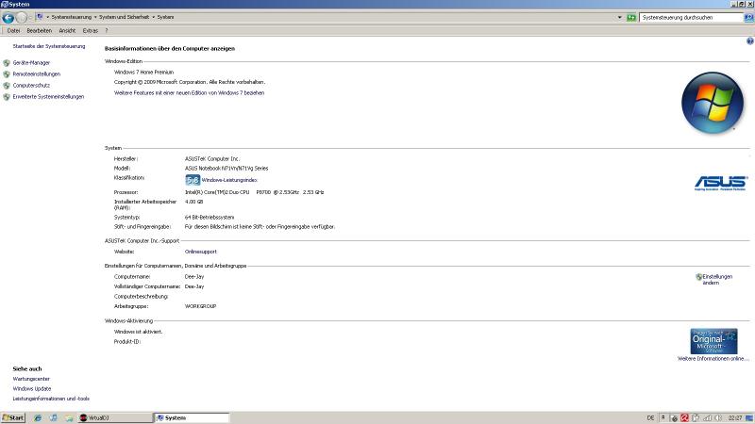755x424 pixels.
Task: Click the tray icon right of Avira
Action: click(x=696, y=417)
